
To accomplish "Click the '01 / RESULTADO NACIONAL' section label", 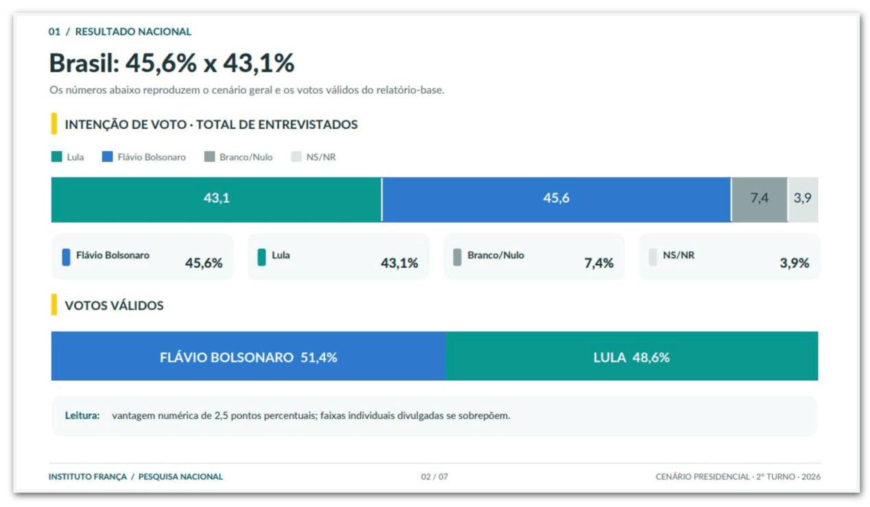I will 120,32.
